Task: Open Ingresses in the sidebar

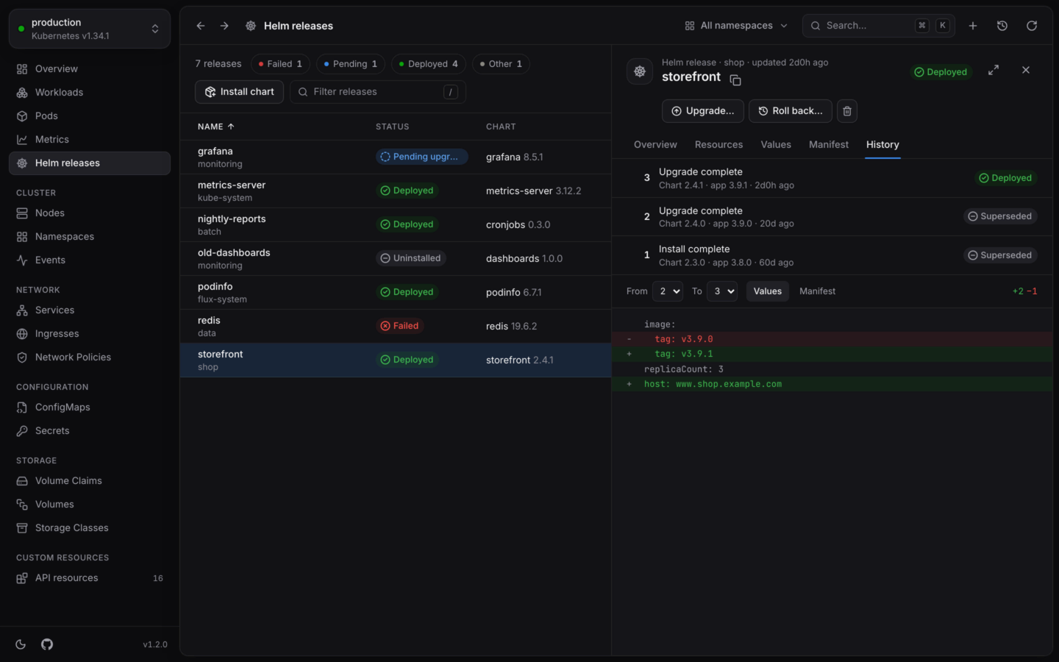Action: tap(90, 334)
